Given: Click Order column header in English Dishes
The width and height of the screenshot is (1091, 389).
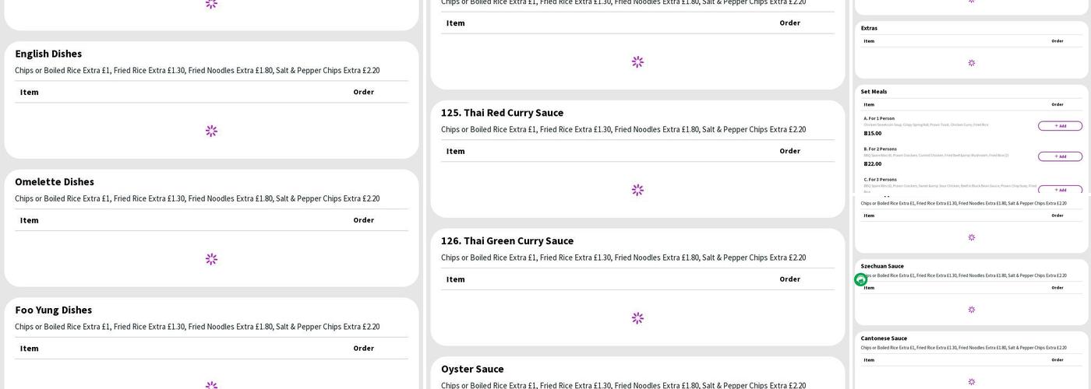Looking at the screenshot, I should click(363, 92).
